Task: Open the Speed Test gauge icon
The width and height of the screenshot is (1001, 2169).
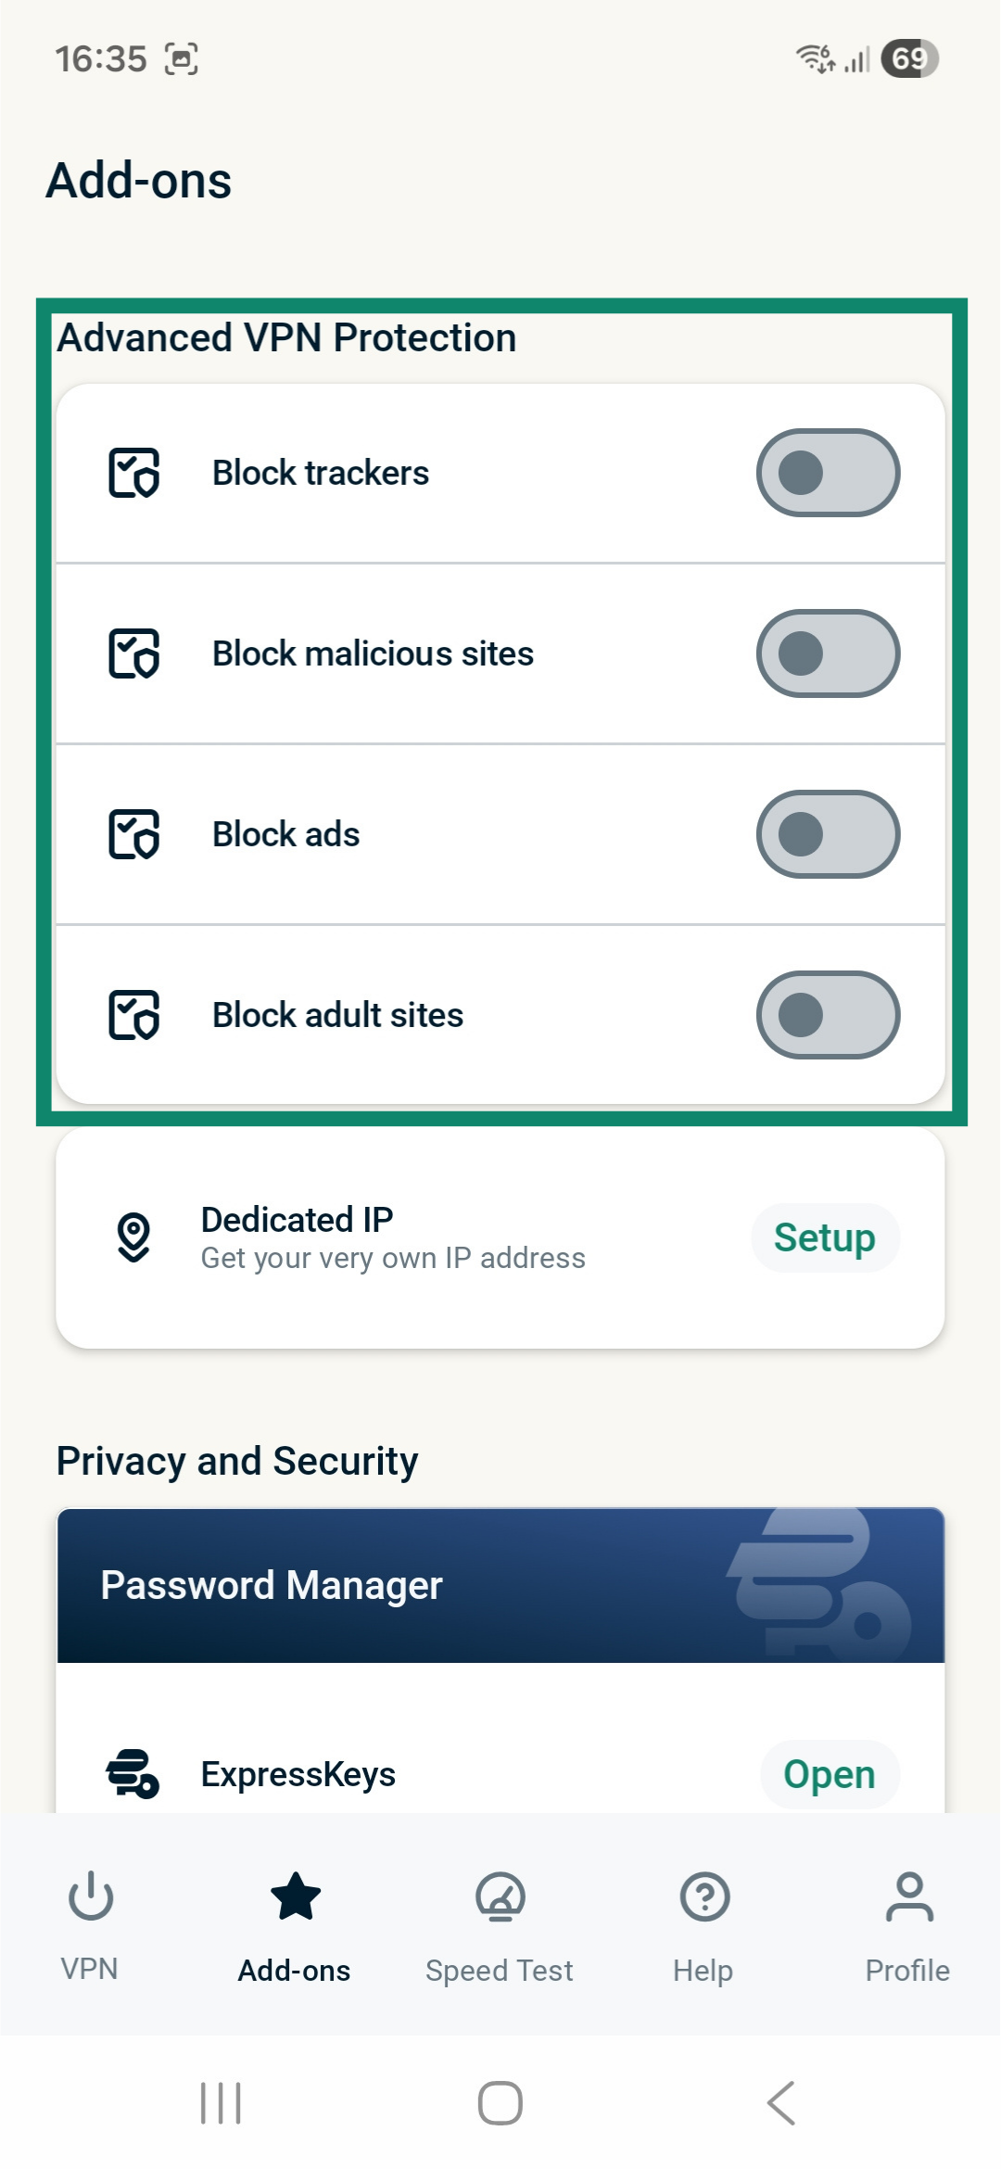Action: pos(500,1896)
